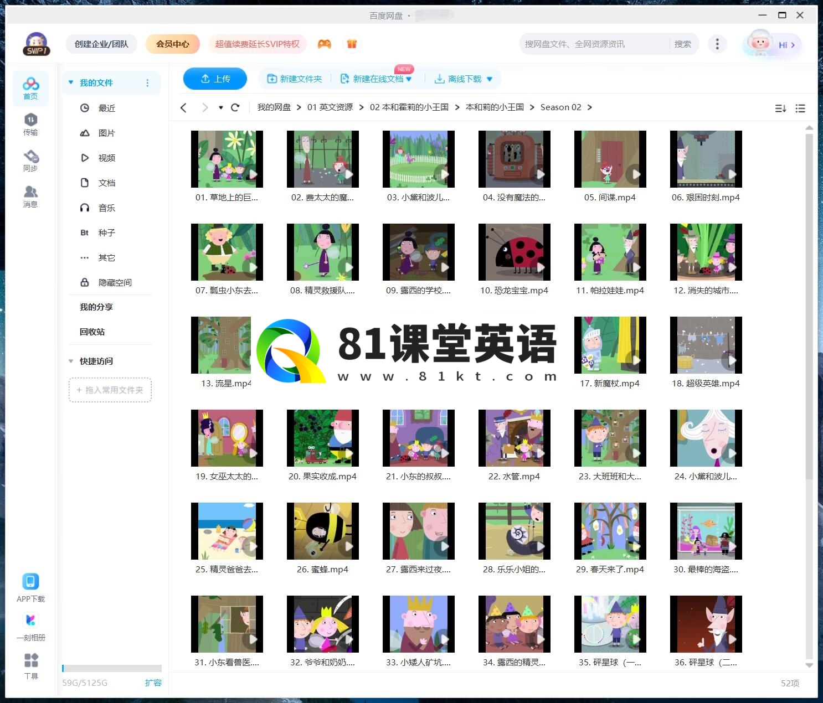Click the gift box icon in header

(352, 44)
